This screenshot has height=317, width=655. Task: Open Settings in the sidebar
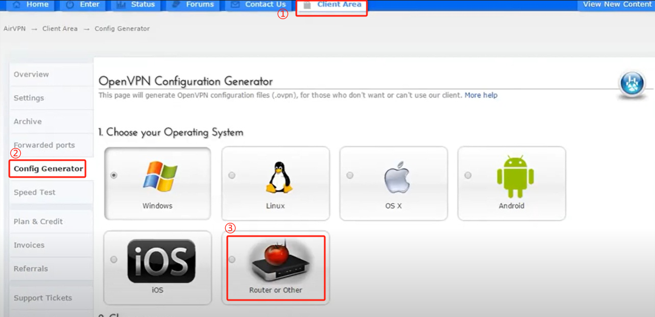point(51,98)
